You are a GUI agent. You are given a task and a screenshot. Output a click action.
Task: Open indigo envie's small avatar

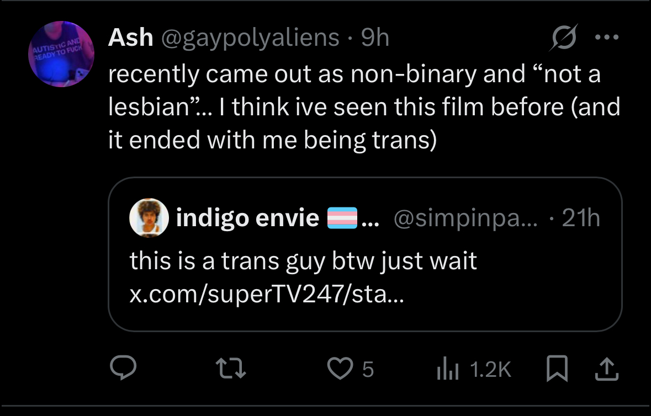click(x=149, y=218)
